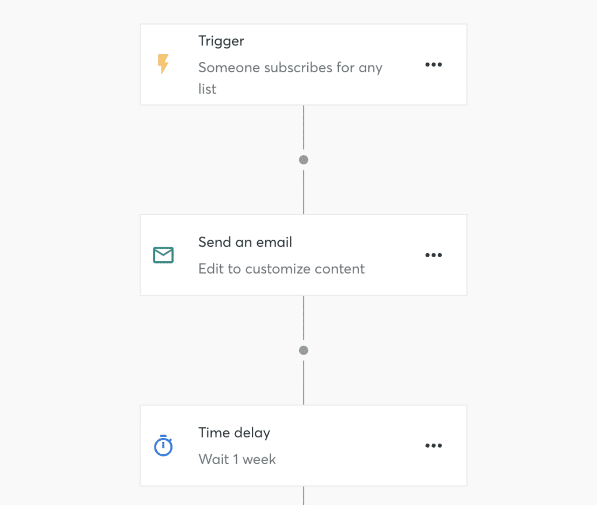Open the Time delay card settings
597x505 pixels.
click(x=303, y=446)
